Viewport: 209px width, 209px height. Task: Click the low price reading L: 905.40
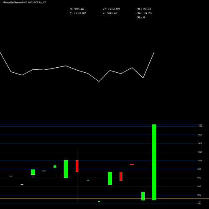pos(110,13)
